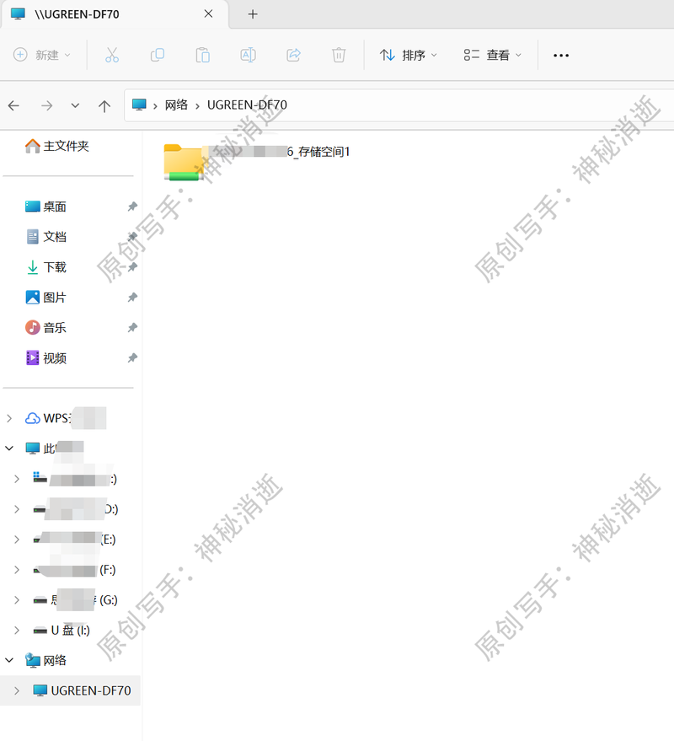Click the pin icon beside 视频
This screenshot has height=741, width=674.
coord(132,357)
